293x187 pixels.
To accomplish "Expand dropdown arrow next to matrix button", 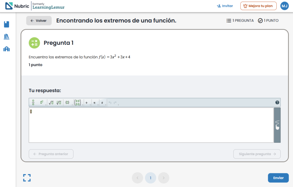I will point(83,105).
